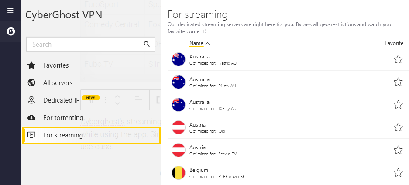Click the 'For streaming' heading
409x185 pixels.
pyautogui.click(x=197, y=14)
